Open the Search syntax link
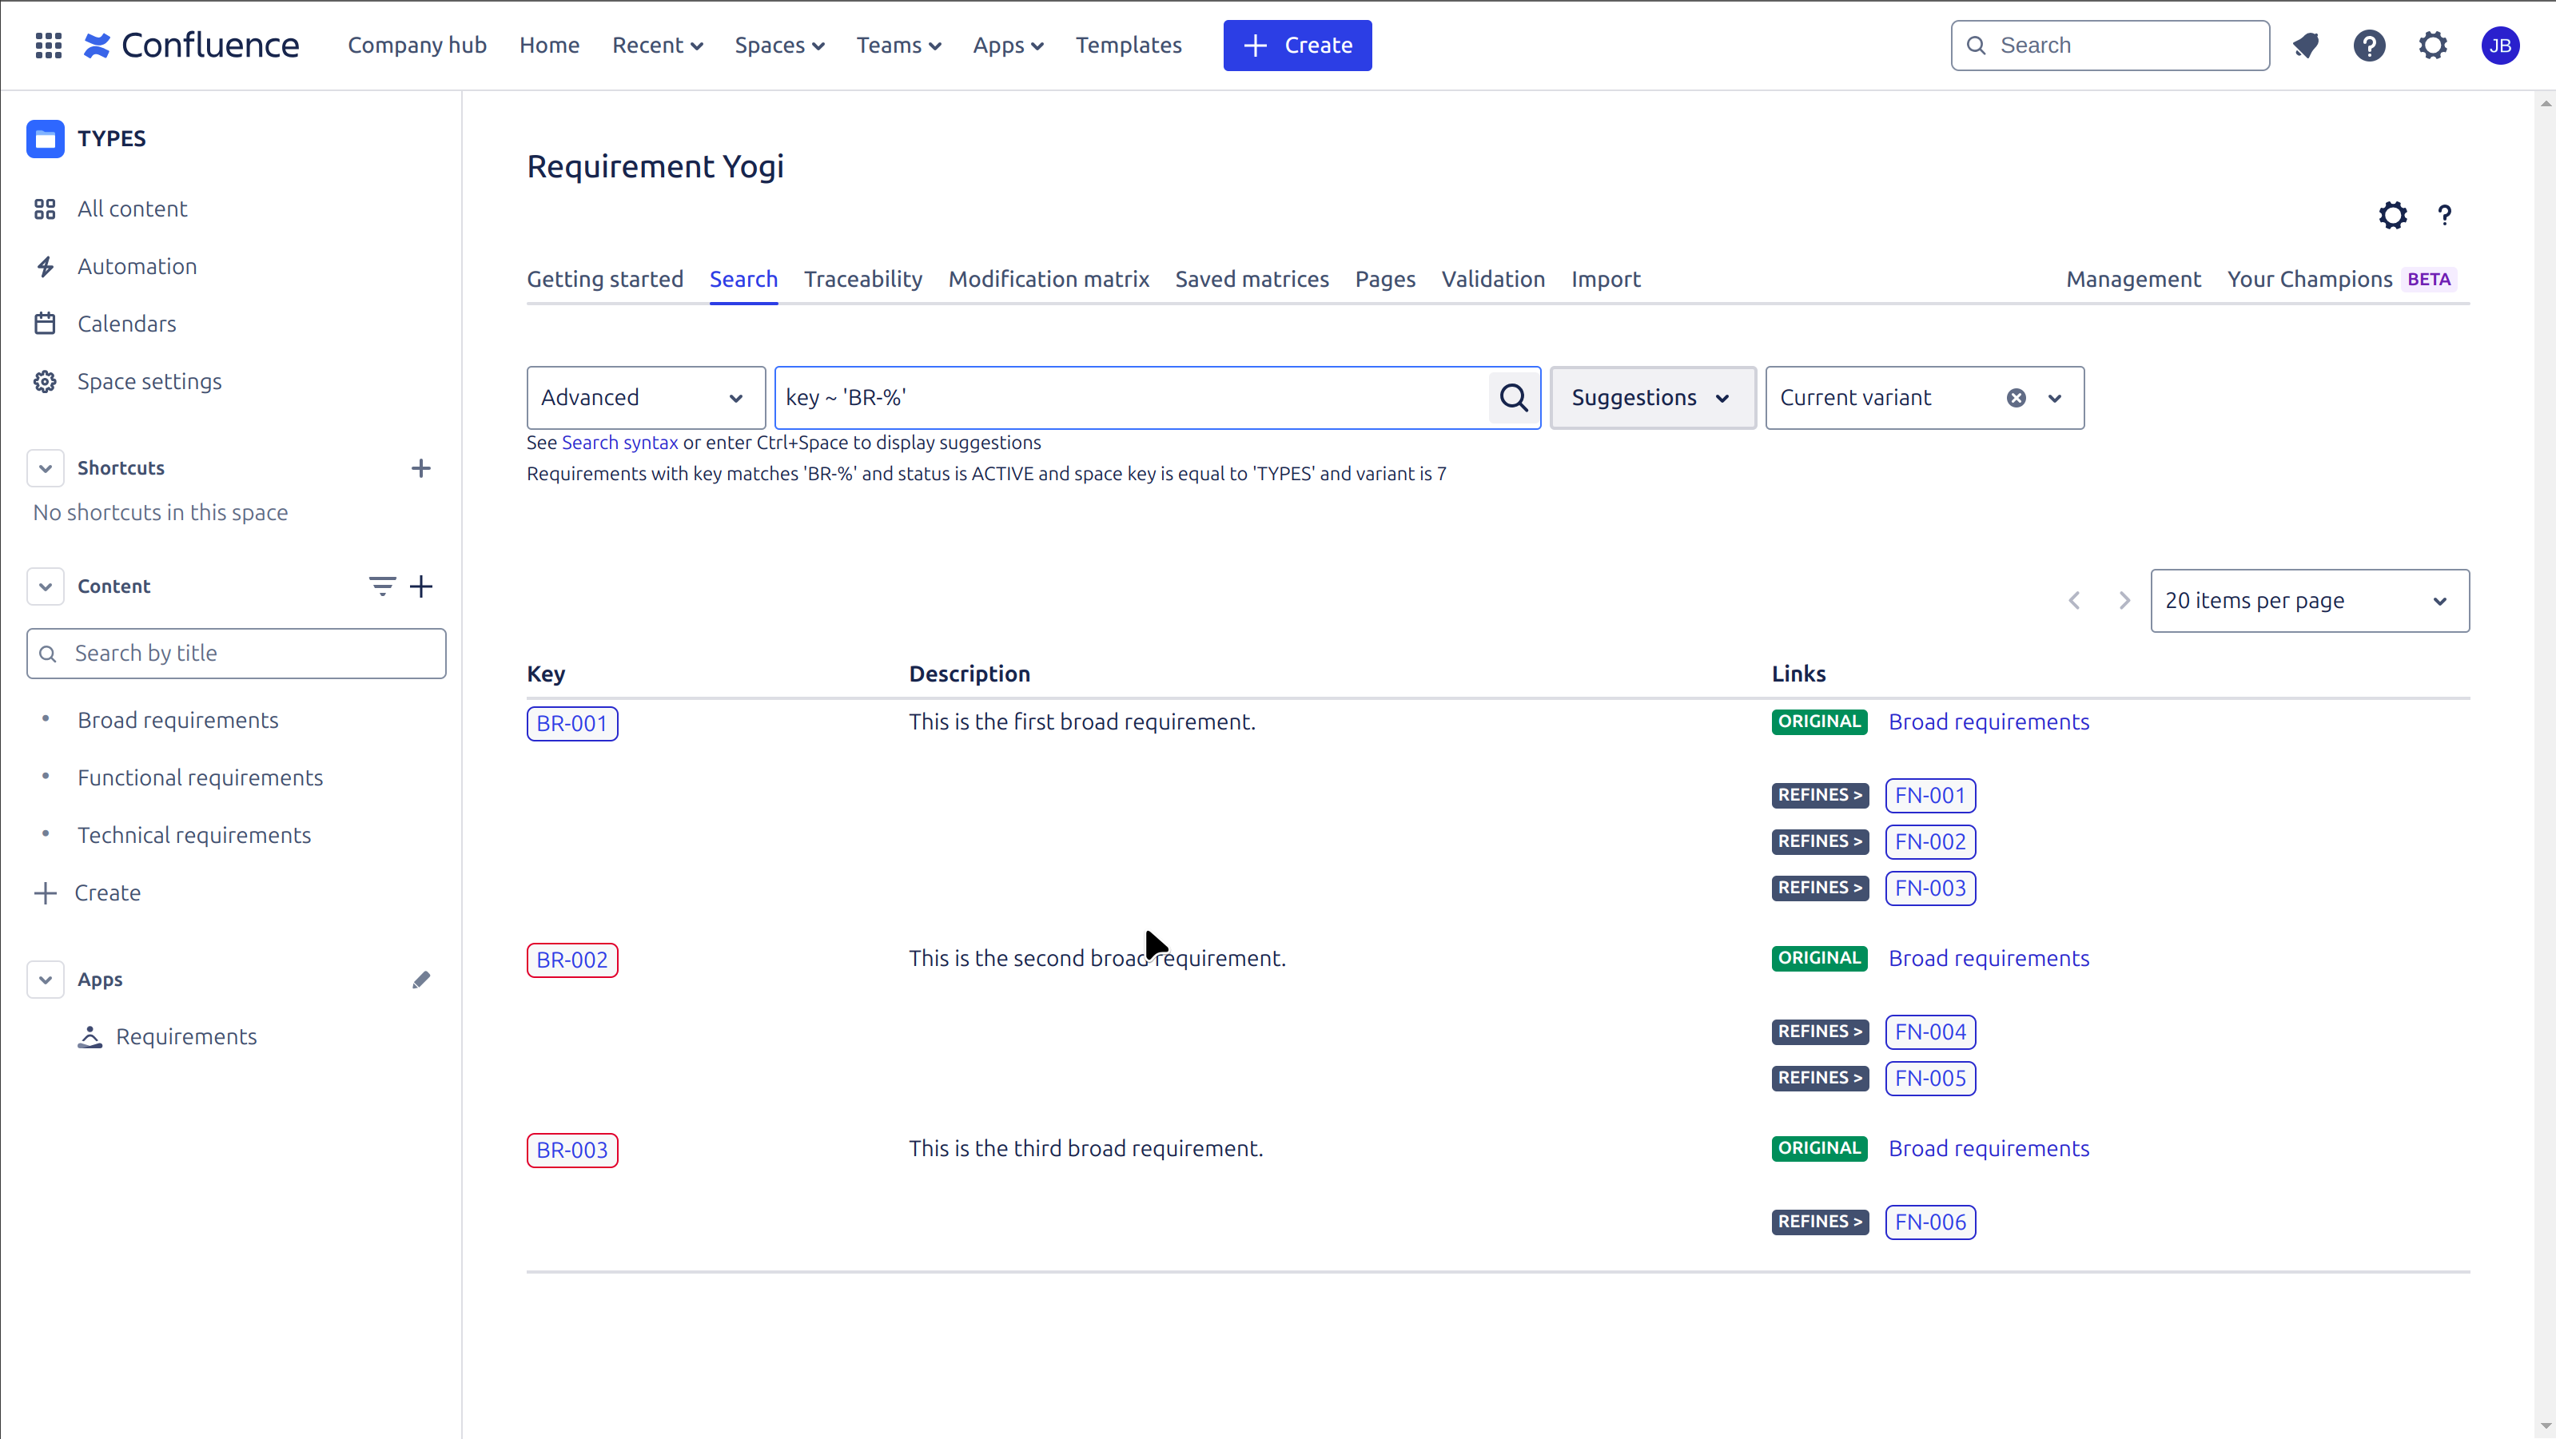 pyautogui.click(x=619, y=443)
